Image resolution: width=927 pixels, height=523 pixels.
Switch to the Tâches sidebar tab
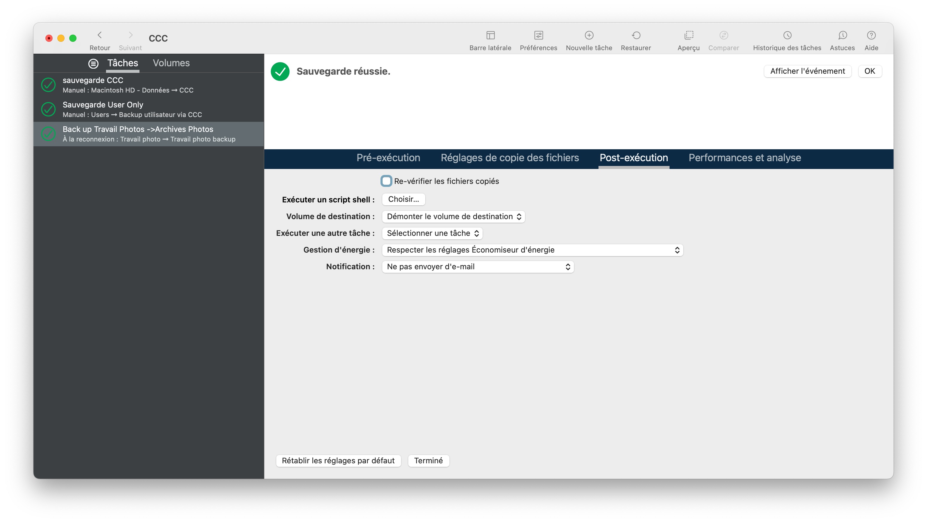pos(123,63)
